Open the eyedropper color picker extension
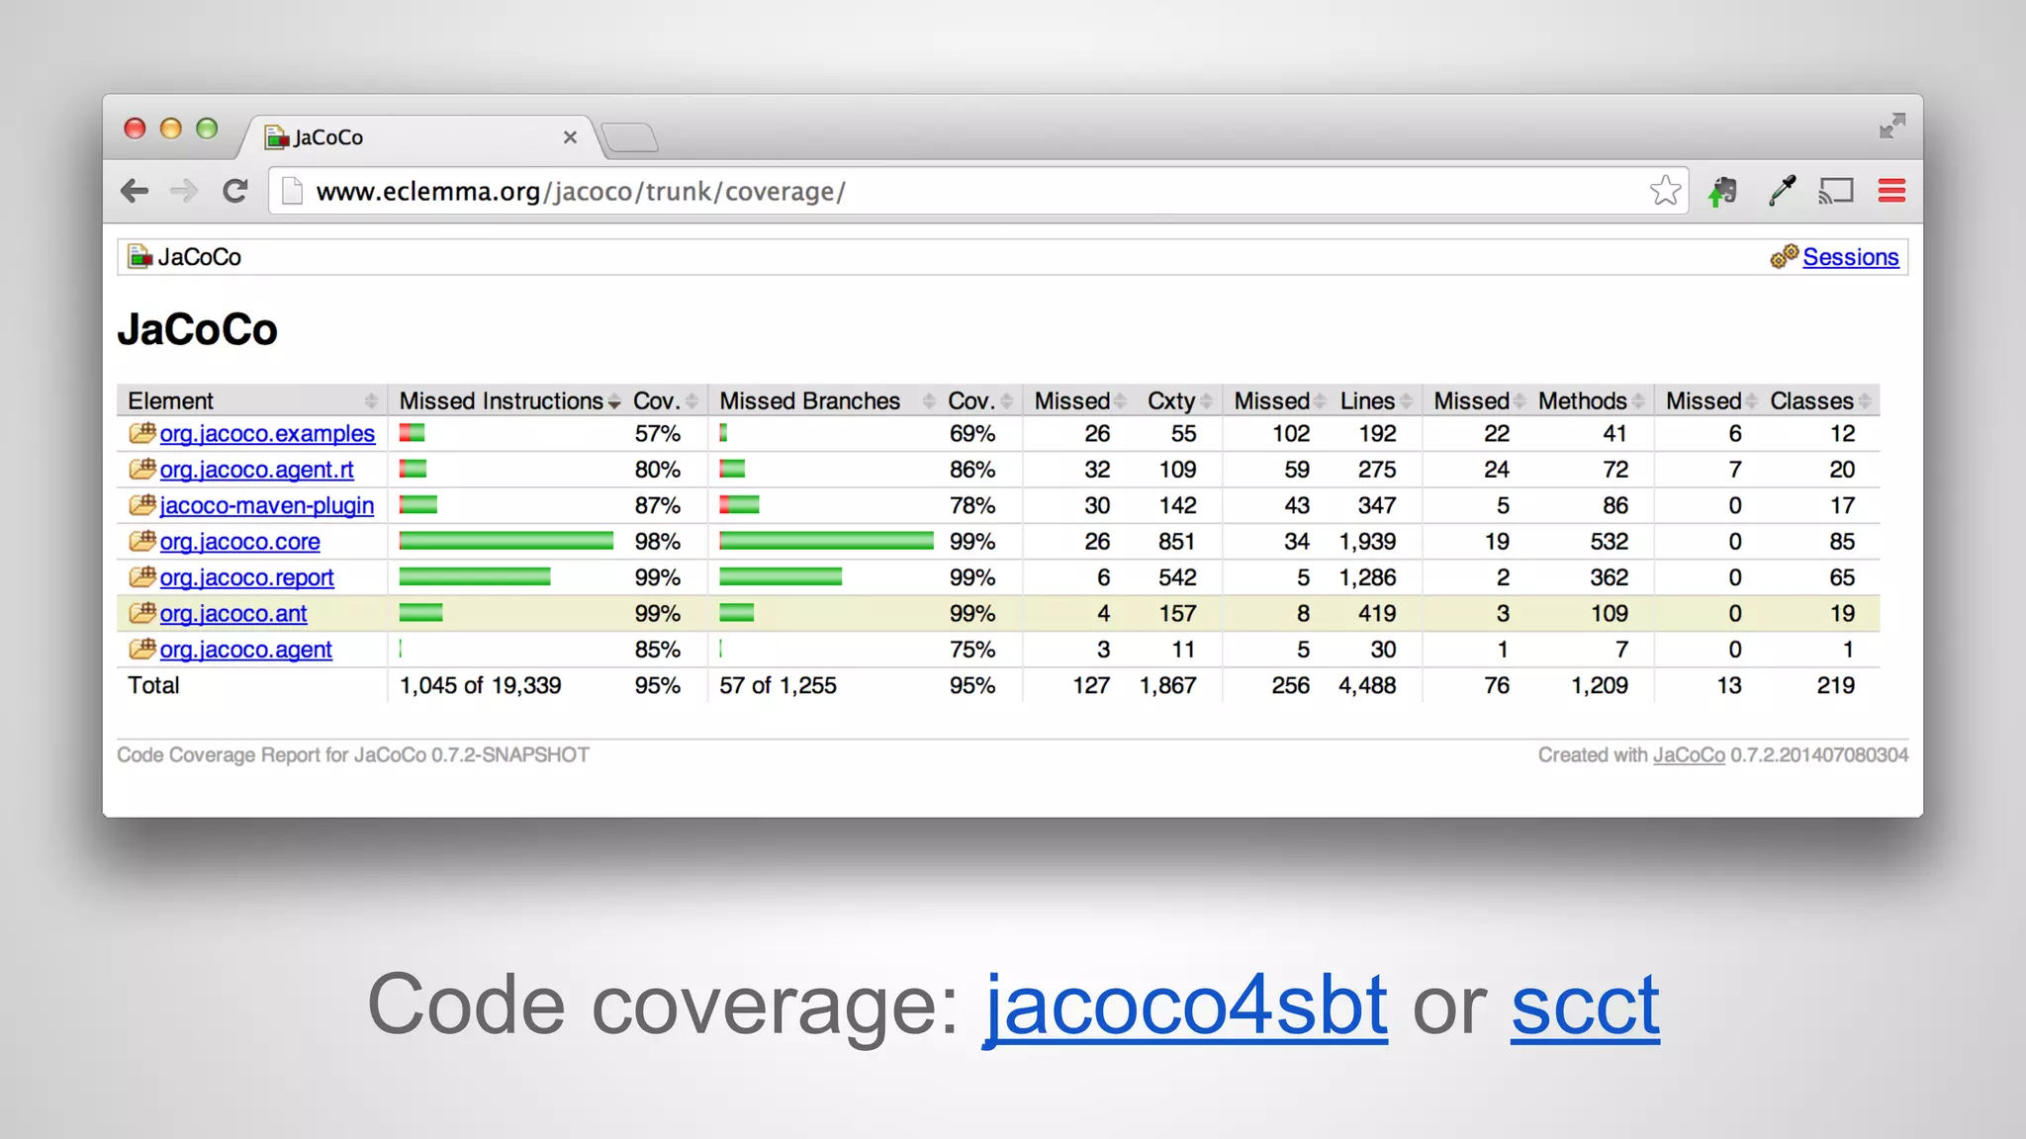The image size is (2026, 1139). click(1782, 191)
